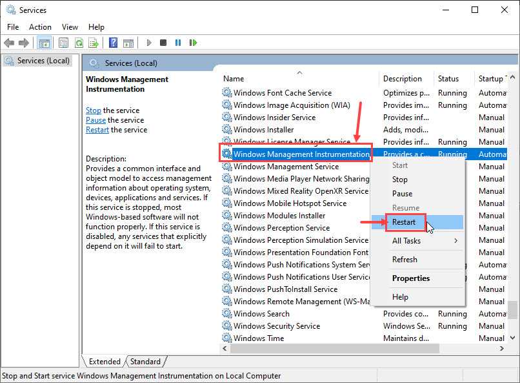The image size is (520, 383).
Task: Click the Services app icon in title bar
Action: tap(11, 10)
